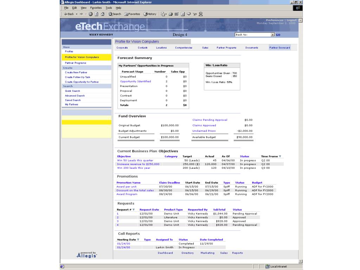360x270 pixels.
Task: Open 'Increase revenue to $250,000' objective
Action: (x=138, y=164)
